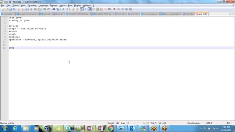Screen dimensions: 235x132
Task: Click 'Normal text file' in the status bar
Action: click(7, 123)
